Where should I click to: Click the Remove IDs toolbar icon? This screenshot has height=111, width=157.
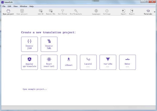click(x=51, y=11)
